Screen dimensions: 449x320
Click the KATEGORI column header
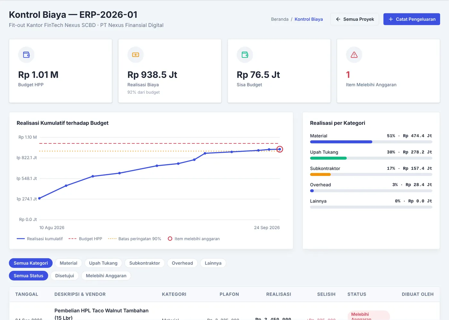pyautogui.click(x=174, y=294)
